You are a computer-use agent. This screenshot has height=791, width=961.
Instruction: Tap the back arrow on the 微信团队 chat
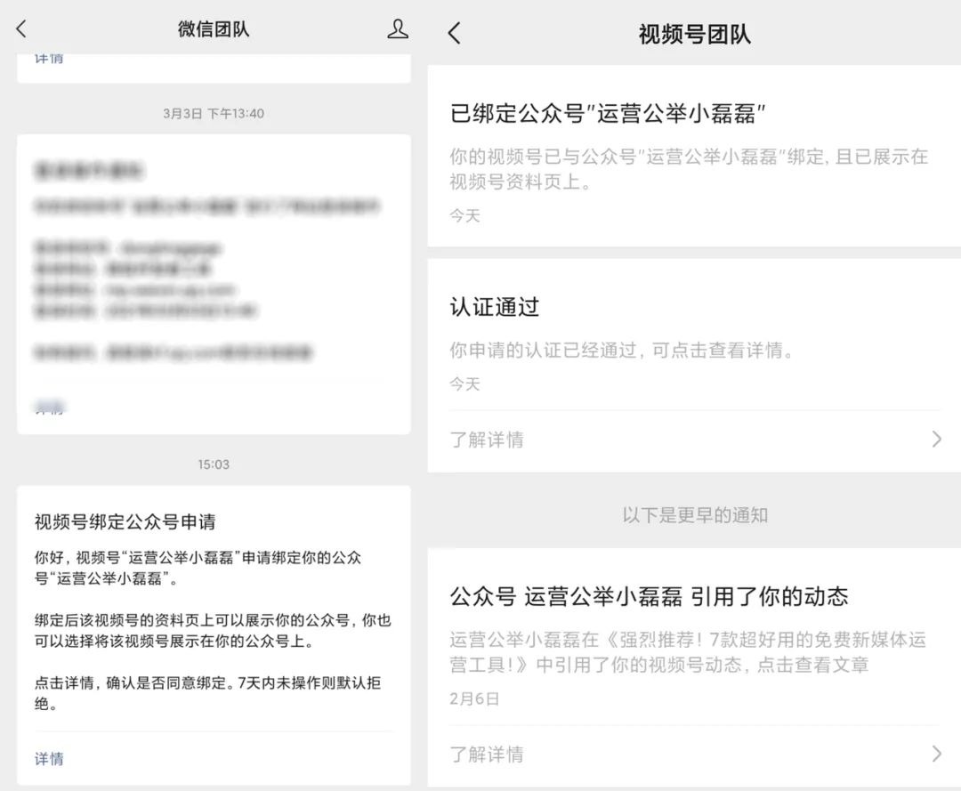click(20, 28)
